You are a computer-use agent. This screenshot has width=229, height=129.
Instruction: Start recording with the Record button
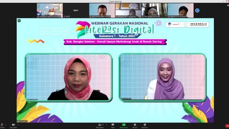(135, 126)
